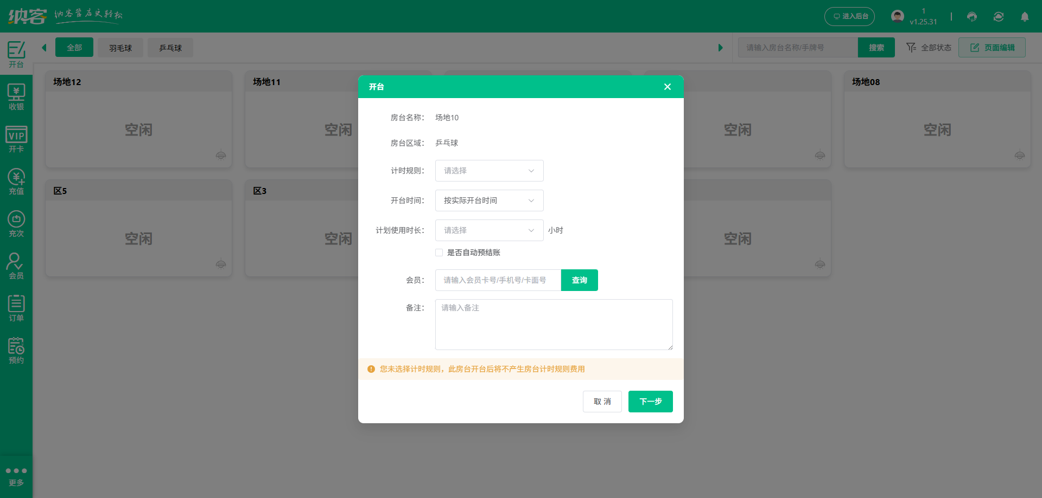This screenshot has width=1042, height=498.
Task: Open the 会员 members section
Action: [x=16, y=264]
